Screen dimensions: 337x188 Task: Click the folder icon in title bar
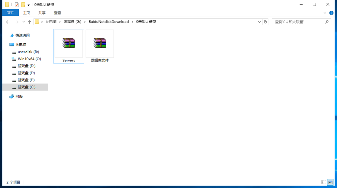coord(7,5)
